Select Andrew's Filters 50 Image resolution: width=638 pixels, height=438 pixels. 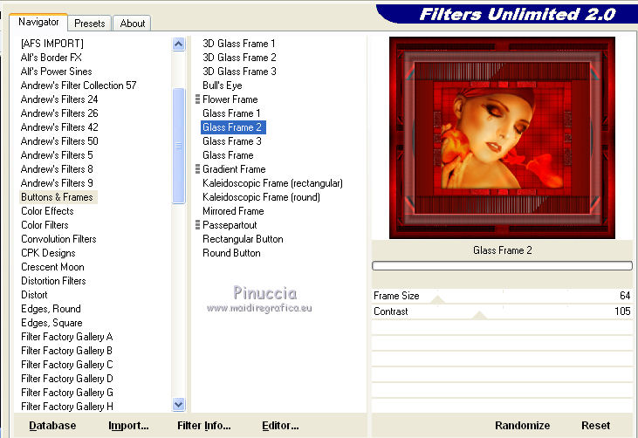click(x=59, y=141)
